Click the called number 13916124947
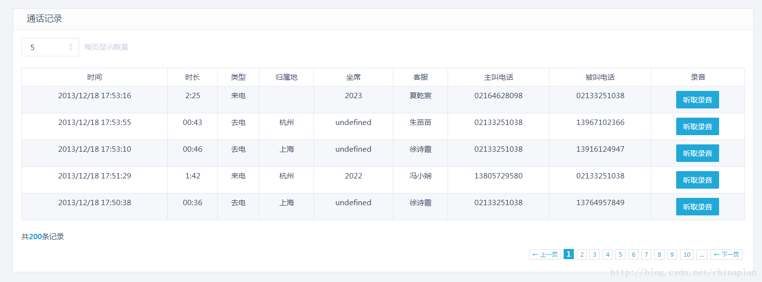The width and height of the screenshot is (762, 282). [600, 149]
